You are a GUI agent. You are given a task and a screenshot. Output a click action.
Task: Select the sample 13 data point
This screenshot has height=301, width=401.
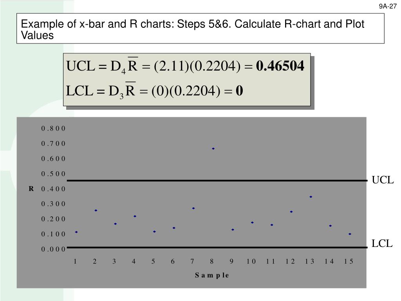click(311, 197)
